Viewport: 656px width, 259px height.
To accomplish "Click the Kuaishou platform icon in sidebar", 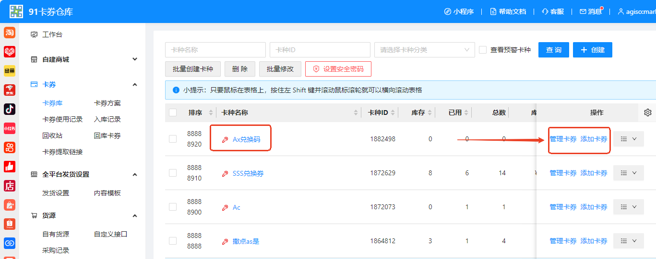I will pyautogui.click(x=10, y=147).
